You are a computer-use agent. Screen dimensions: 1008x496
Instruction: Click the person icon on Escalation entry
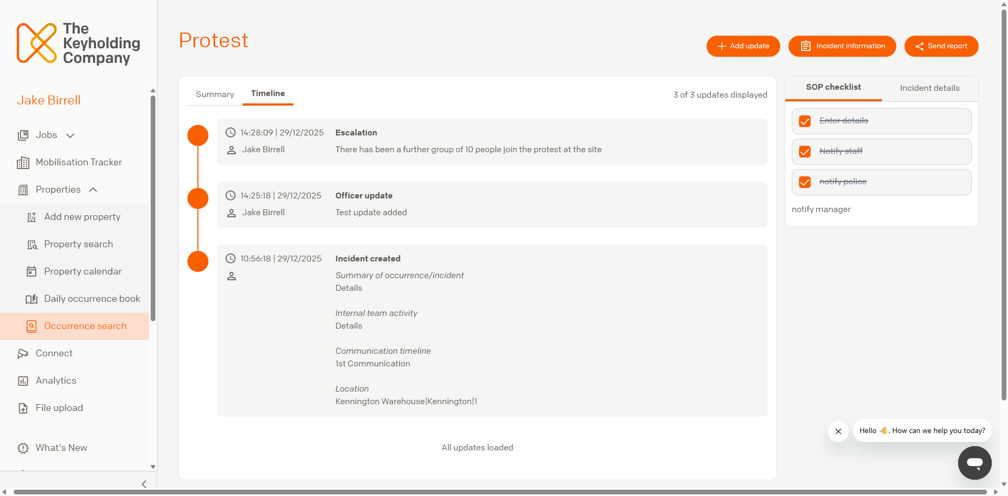point(231,150)
